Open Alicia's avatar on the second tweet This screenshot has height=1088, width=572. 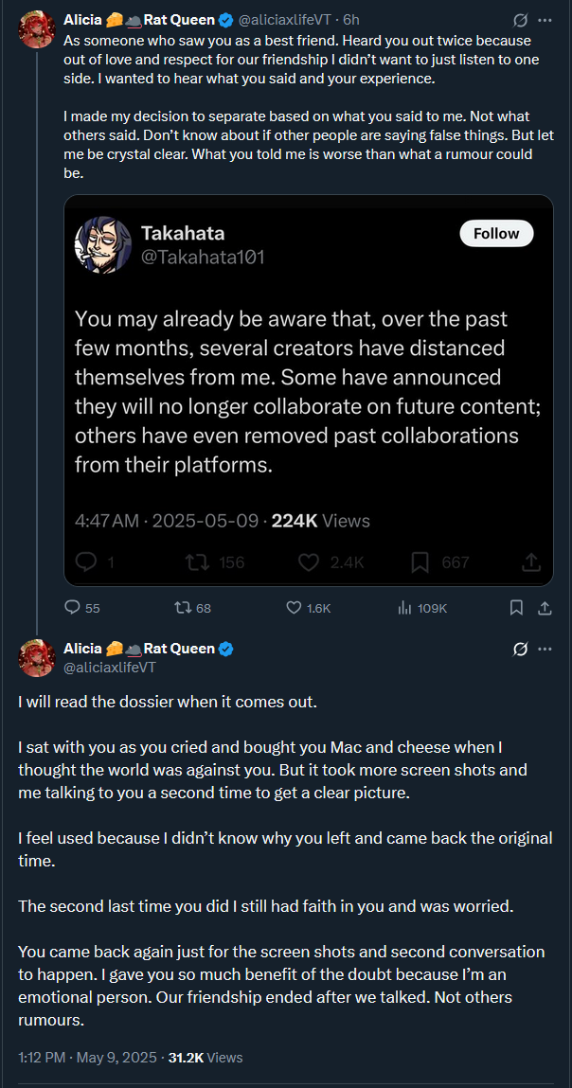point(36,657)
